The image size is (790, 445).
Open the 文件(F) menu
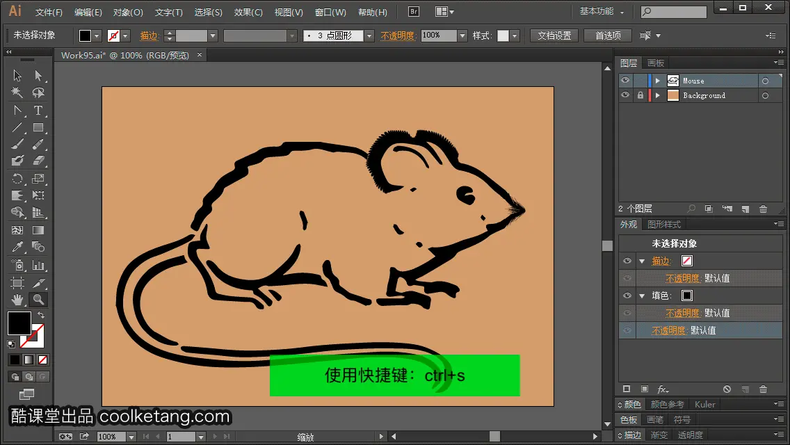[49, 12]
